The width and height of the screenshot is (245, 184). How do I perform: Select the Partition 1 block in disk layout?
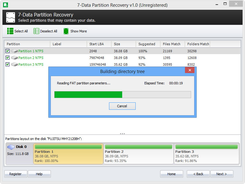tap(68, 154)
